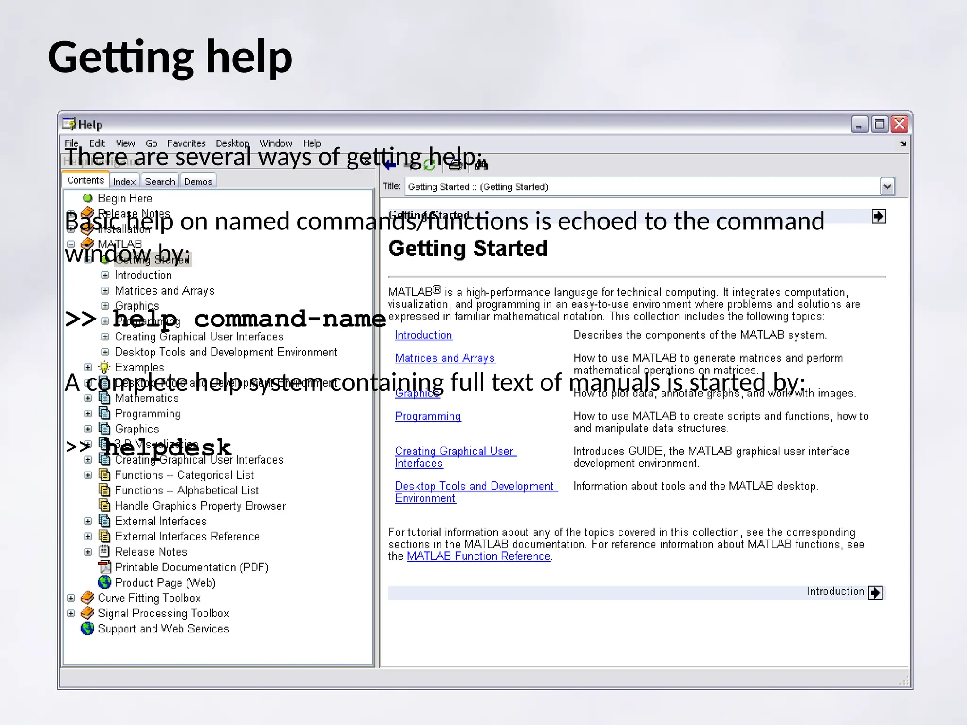Click the document icon beside External Interfaces
The height and width of the screenshot is (725, 967).
104,521
